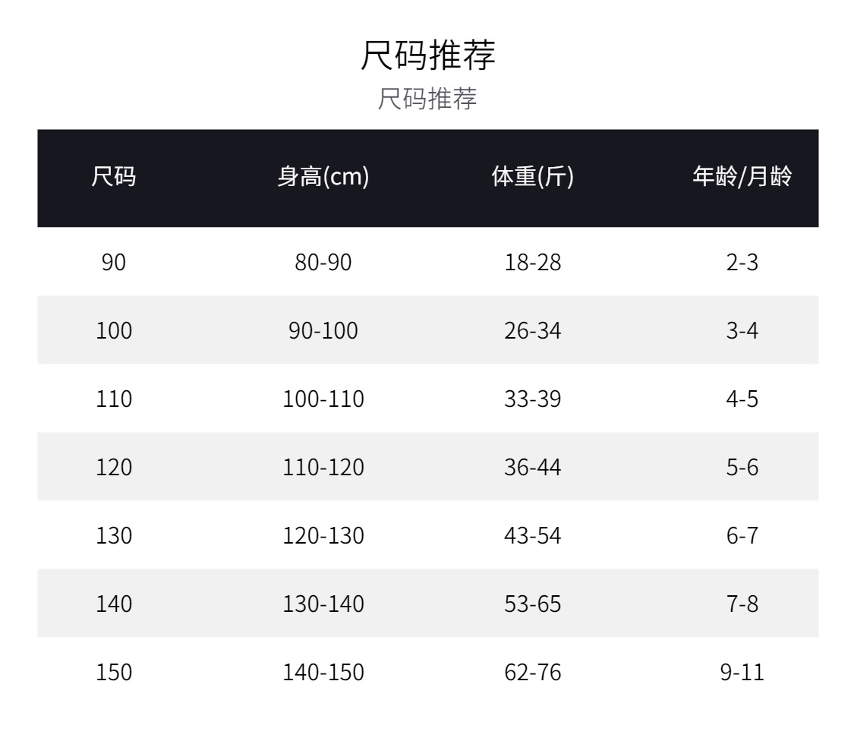Click the 120-130 height cell

323,535
